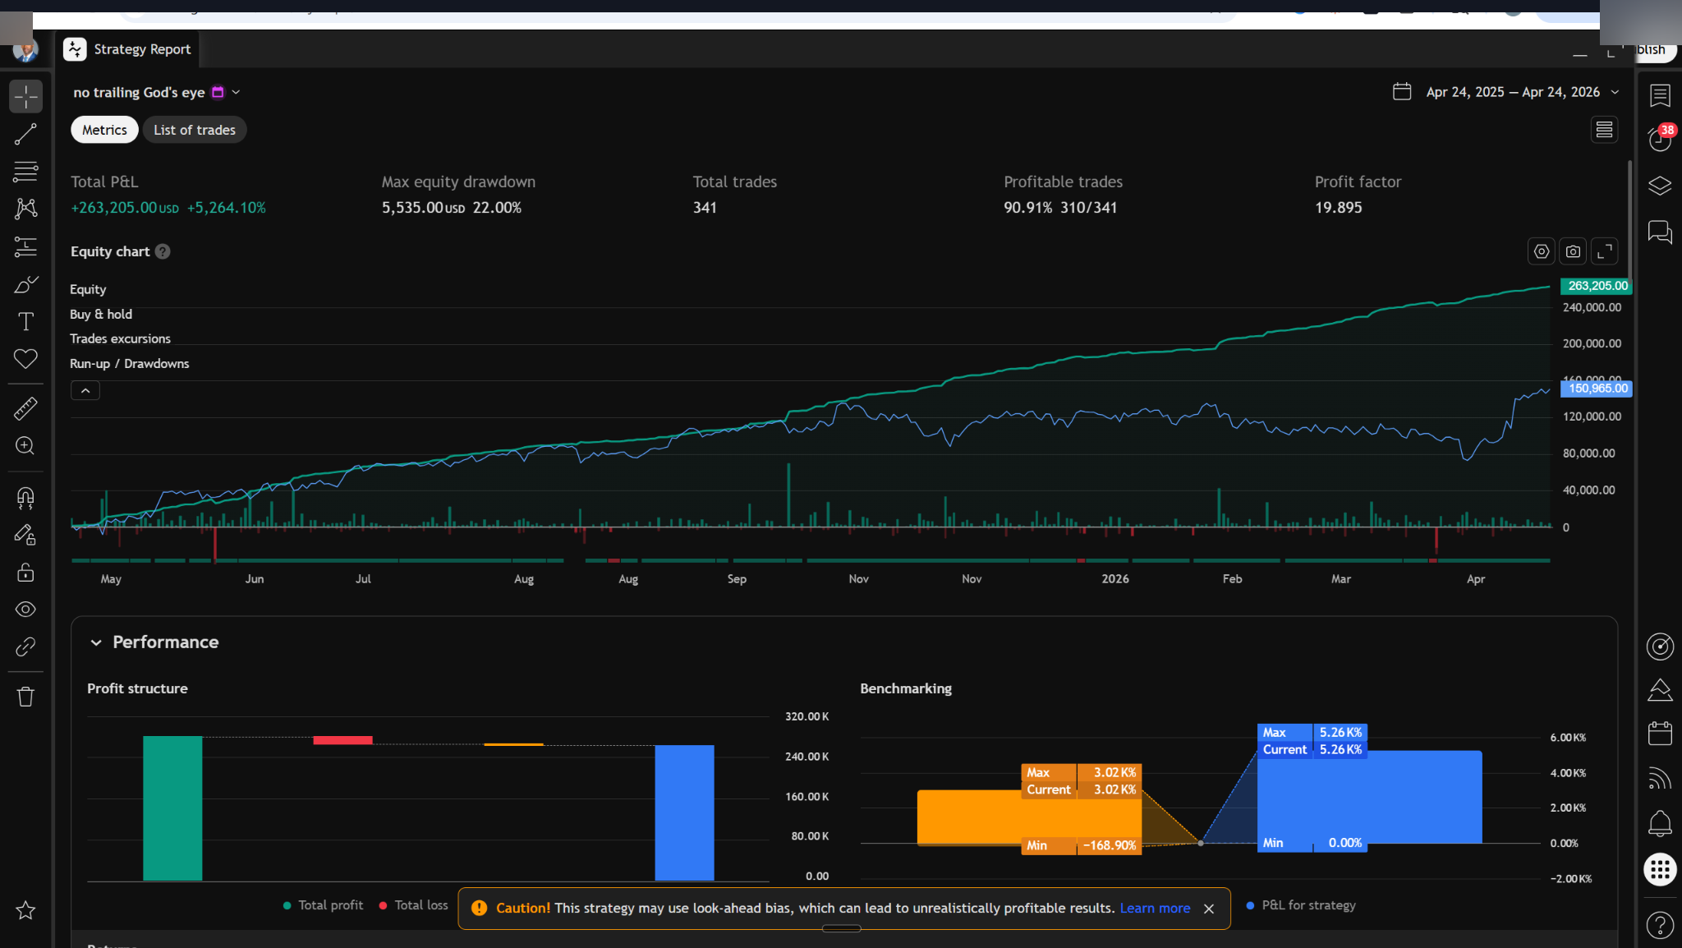This screenshot has height=948, width=1682.
Task: Take equity chart snapshot with camera icon
Action: [x=1573, y=251]
